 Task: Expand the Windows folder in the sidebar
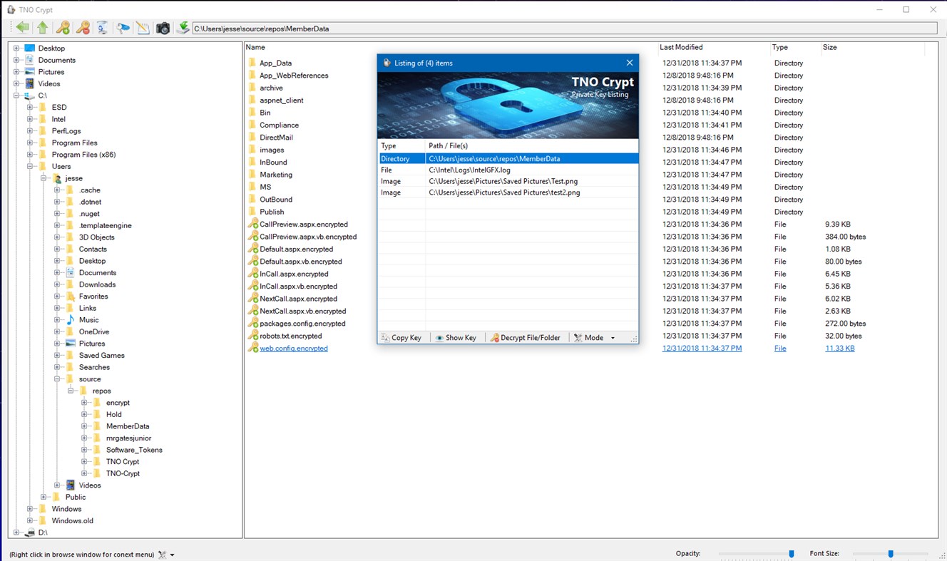coord(29,508)
